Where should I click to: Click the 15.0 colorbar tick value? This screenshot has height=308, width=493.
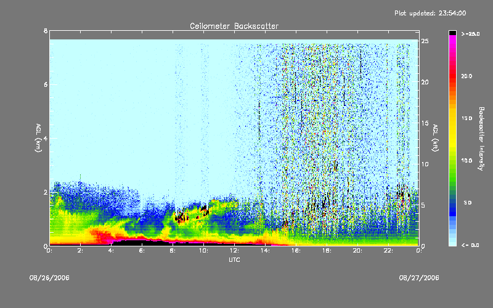click(467, 118)
